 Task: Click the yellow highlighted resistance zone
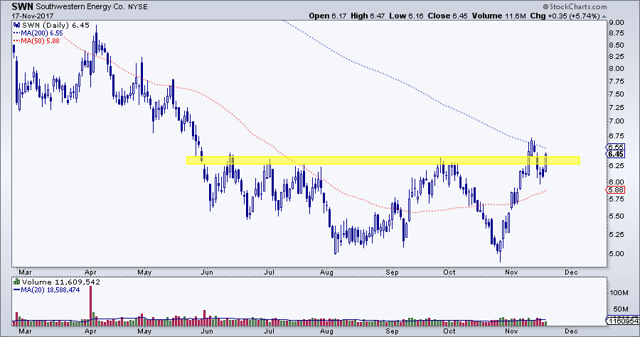click(x=383, y=160)
